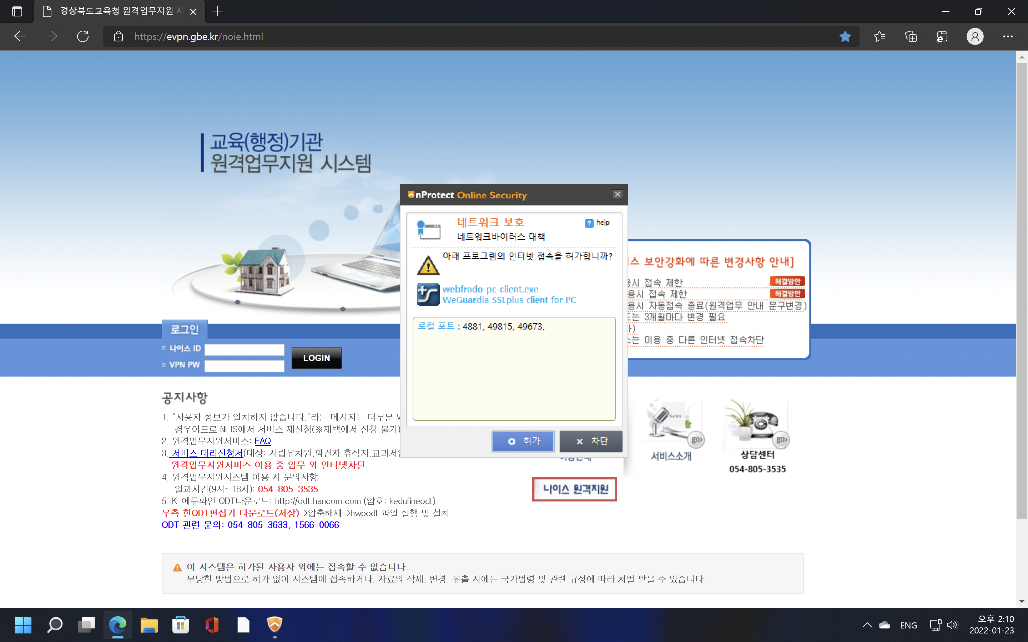Refresh the page with reload icon
This screenshot has height=642, width=1028.
[x=83, y=36]
